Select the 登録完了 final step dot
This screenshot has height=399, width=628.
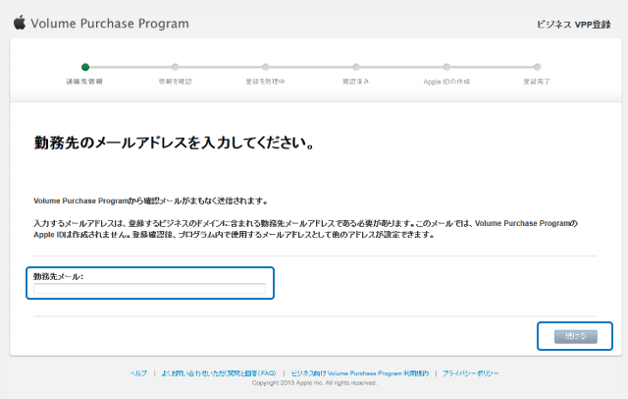point(536,67)
